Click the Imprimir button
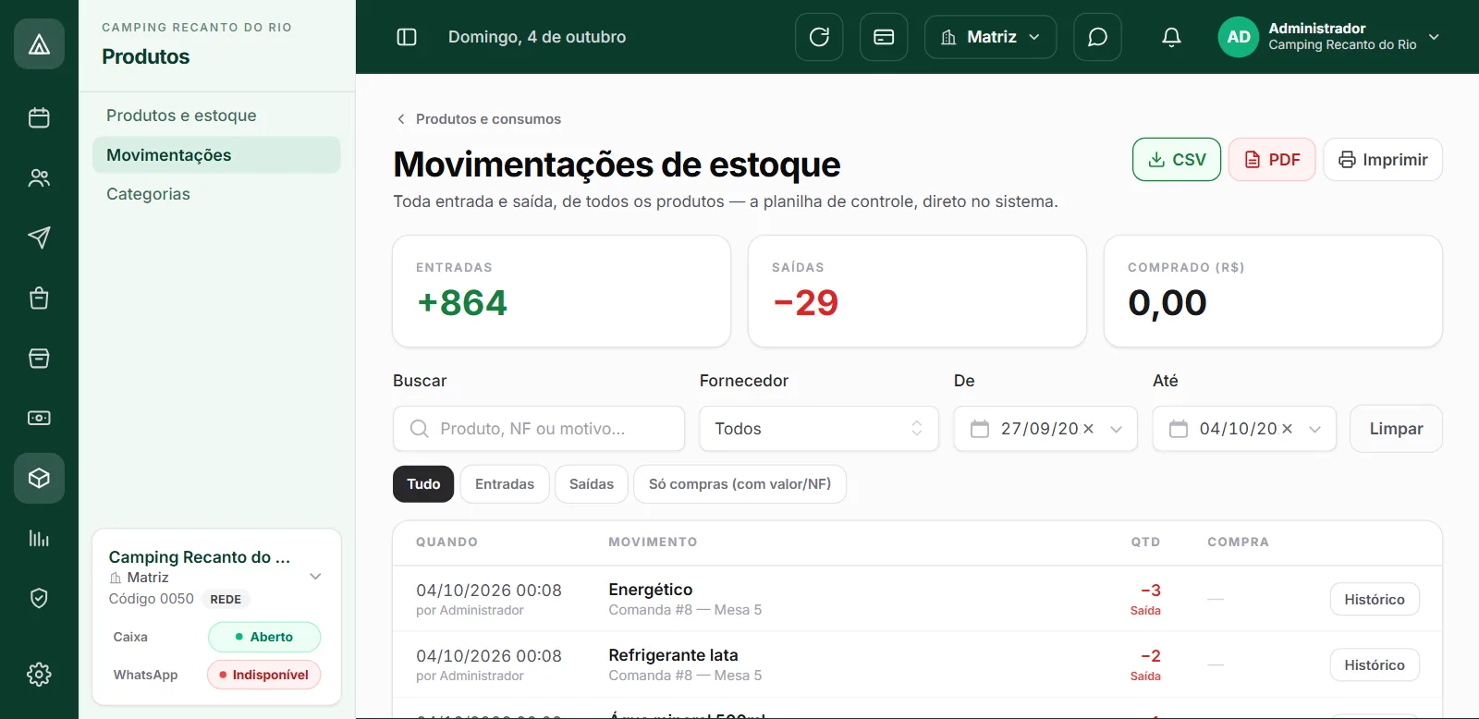This screenshot has width=1479, height=719. pos(1383,160)
